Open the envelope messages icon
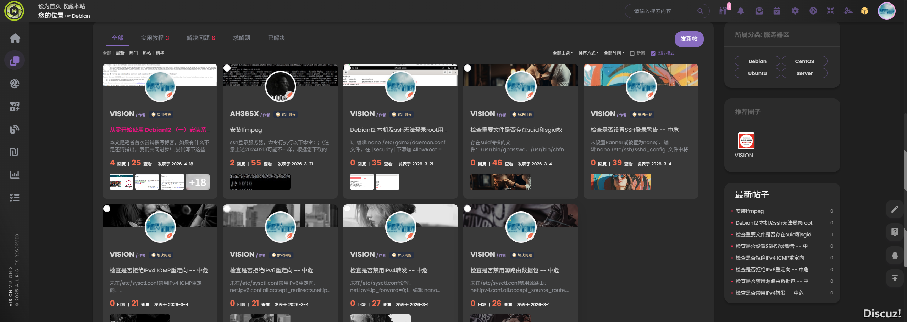The height and width of the screenshot is (322, 907). point(759,11)
